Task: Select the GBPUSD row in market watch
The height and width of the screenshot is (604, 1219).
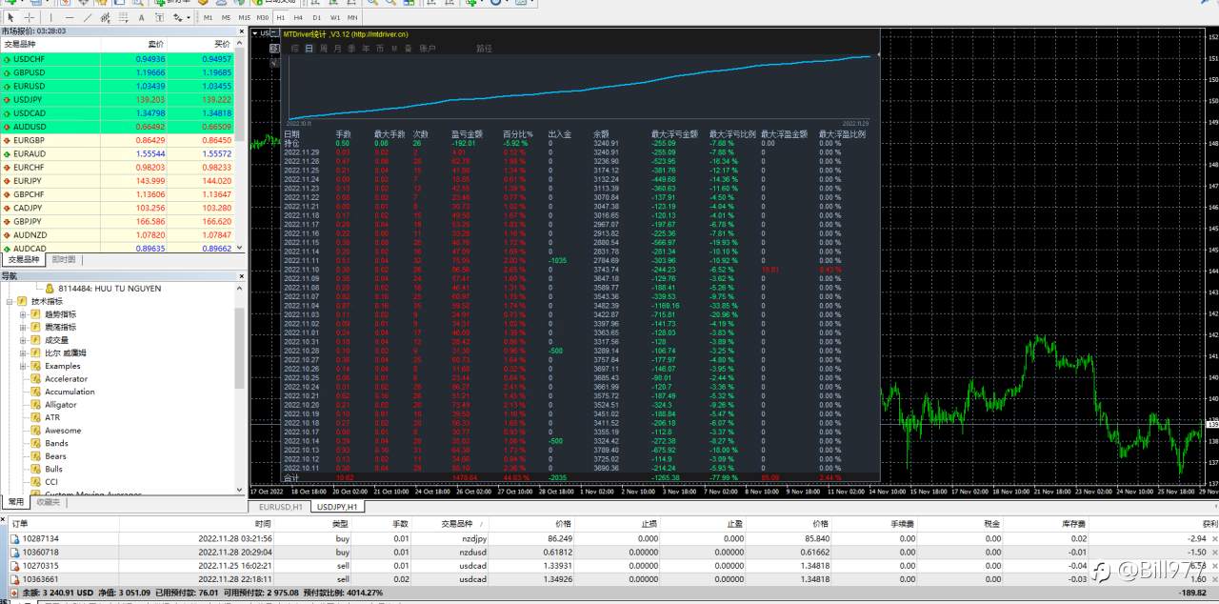Action: coord(123,72)
